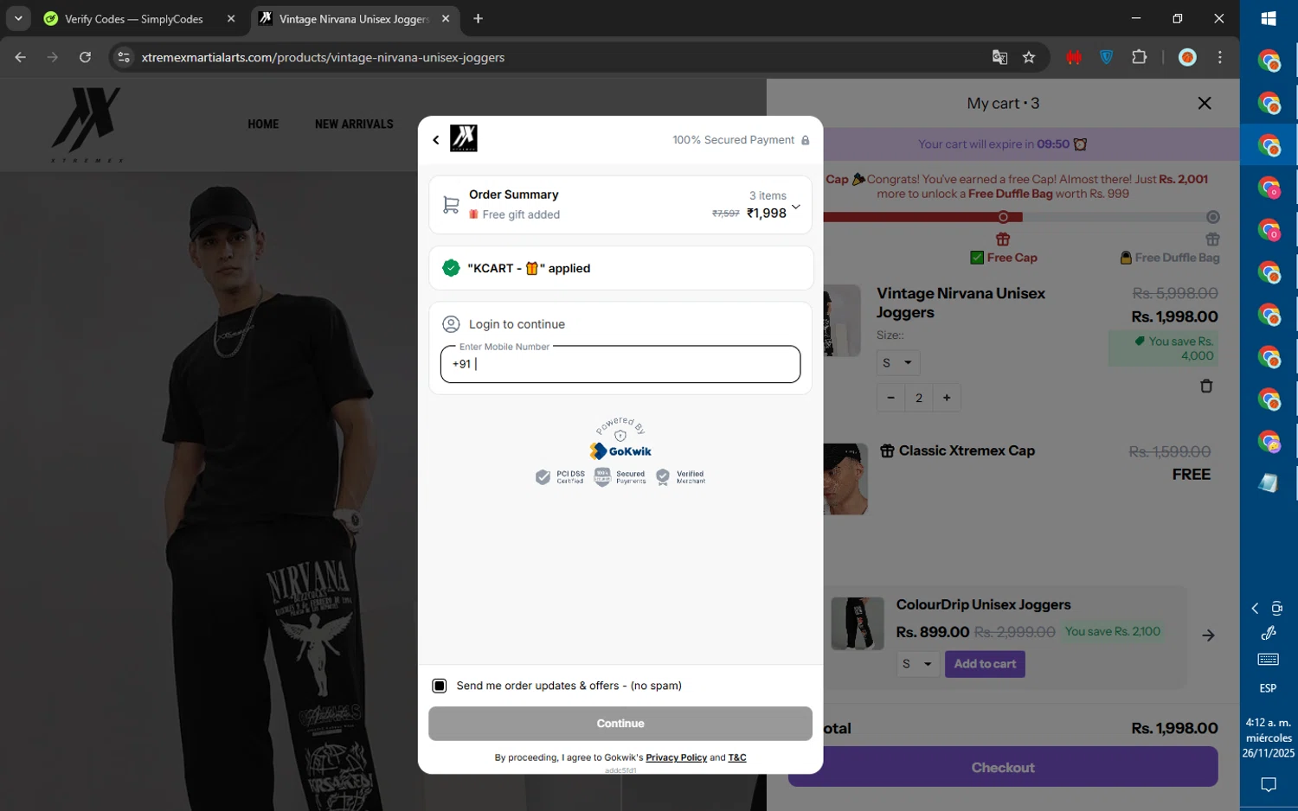The width and height of the screenshot is (1298, 811).
Task: Click the Vintage Nirvana Unisex Joggers title
Action: tap(961, 303)
